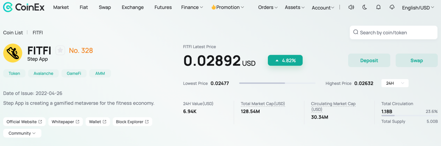Screen dimensions: 441x146
Task: Select the GameFi tag
Action: coord(74,73)
